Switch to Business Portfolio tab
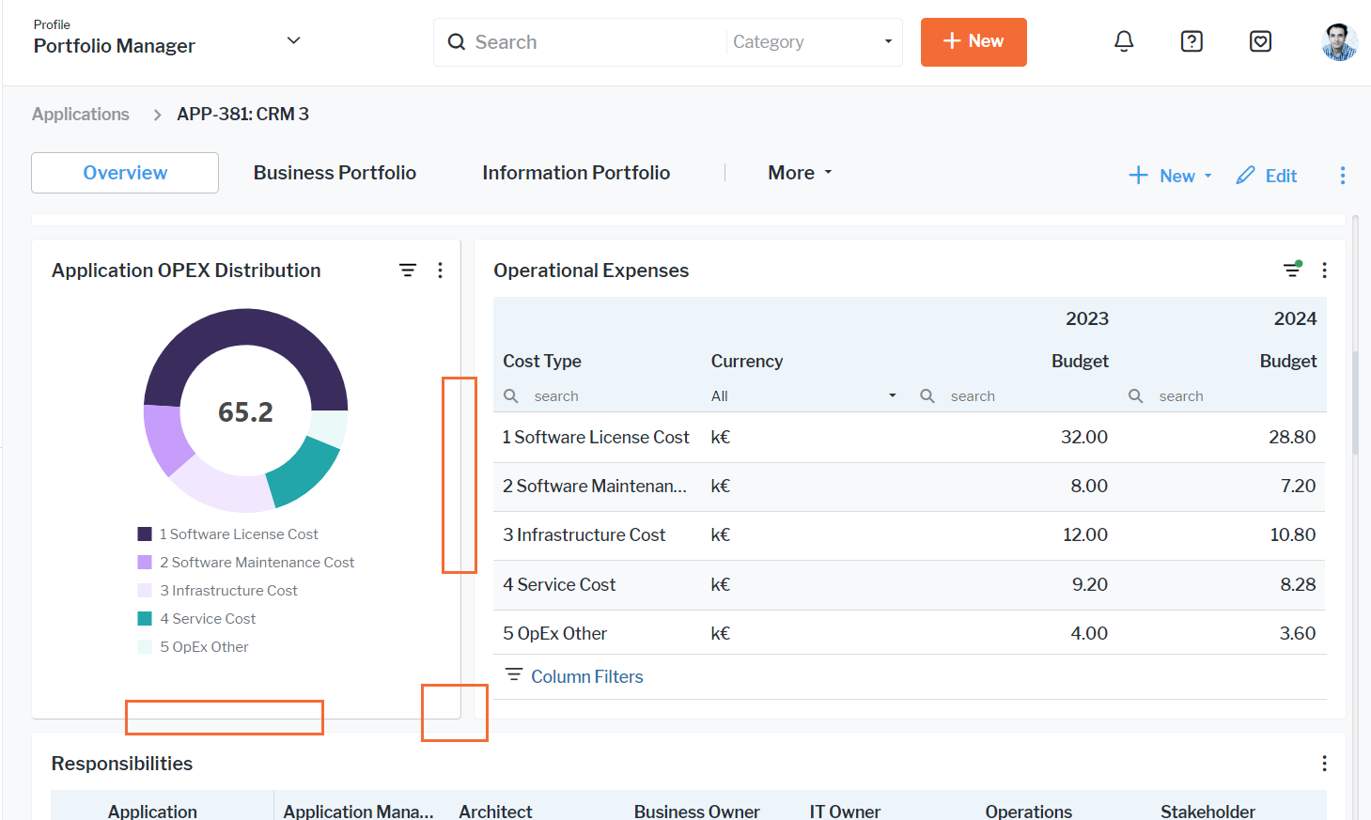 click(335, 173)
